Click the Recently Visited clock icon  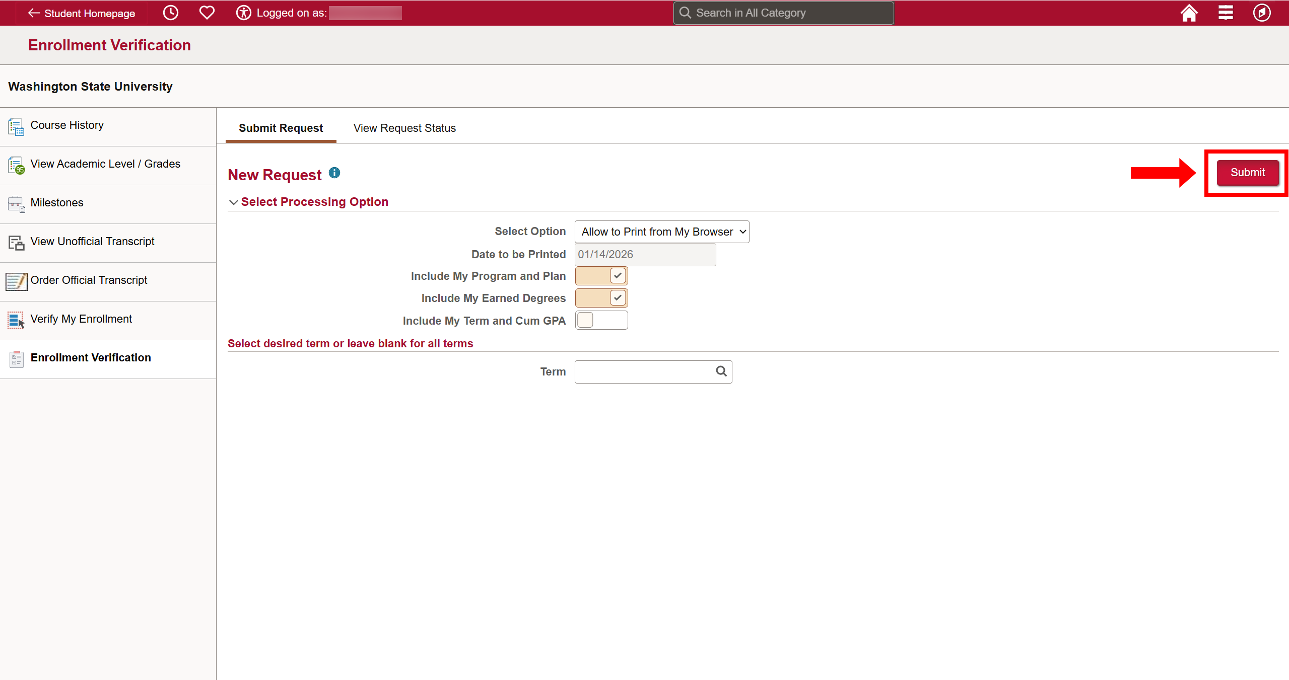[171, 13]
